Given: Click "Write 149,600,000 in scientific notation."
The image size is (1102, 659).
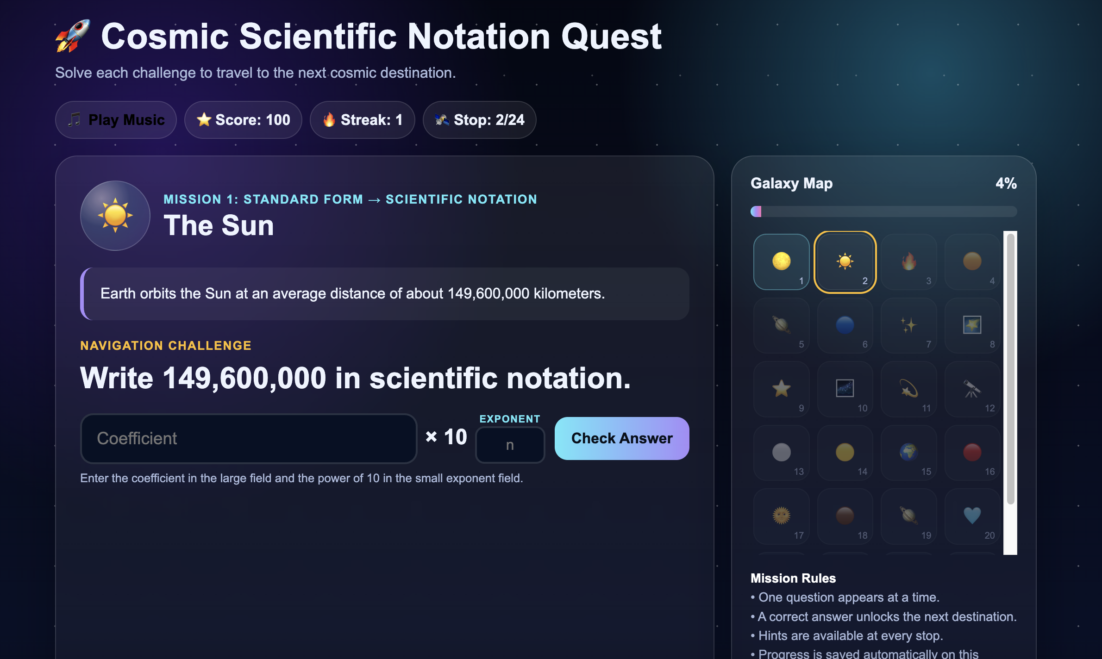Looking at the screenshot, I should (x=356, y=378).
